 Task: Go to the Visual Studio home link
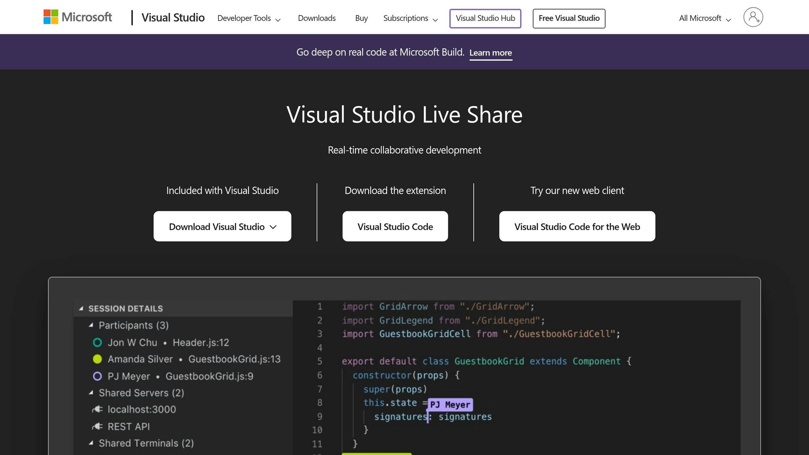click(x=173, y=18)
